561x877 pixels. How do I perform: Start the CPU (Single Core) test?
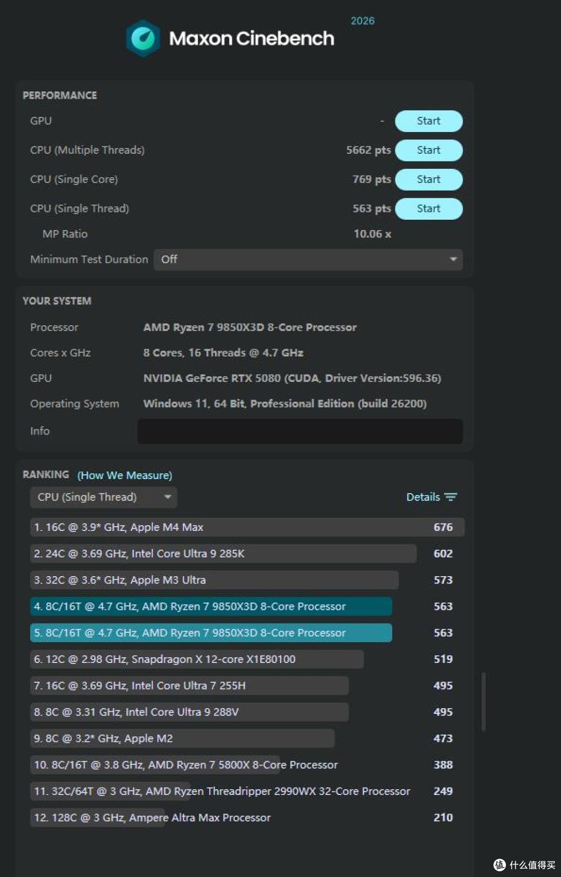(429, 179)
